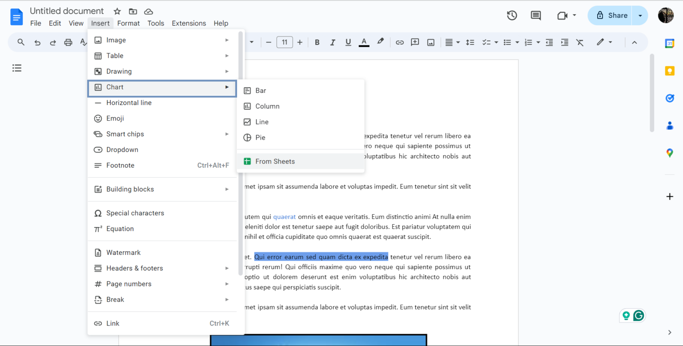683x346 pixels.
Task: Open the Share dropdown arrow
Action: point(639,15)
